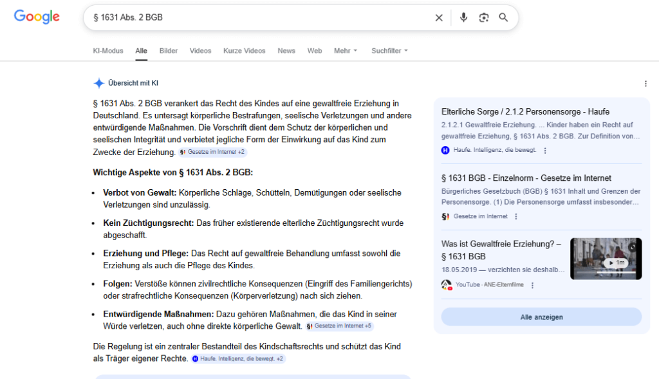Screen dimensions: 659x379
Task: Open three-dot menu beside Gesetze im Internet source
Action: coord(515,217)
